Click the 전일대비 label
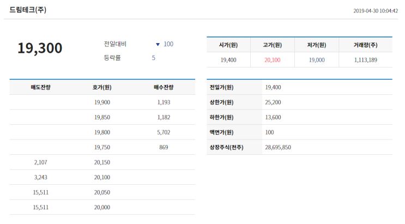The height and width of the screenshot is (224, 405). [x=115, y=44]
